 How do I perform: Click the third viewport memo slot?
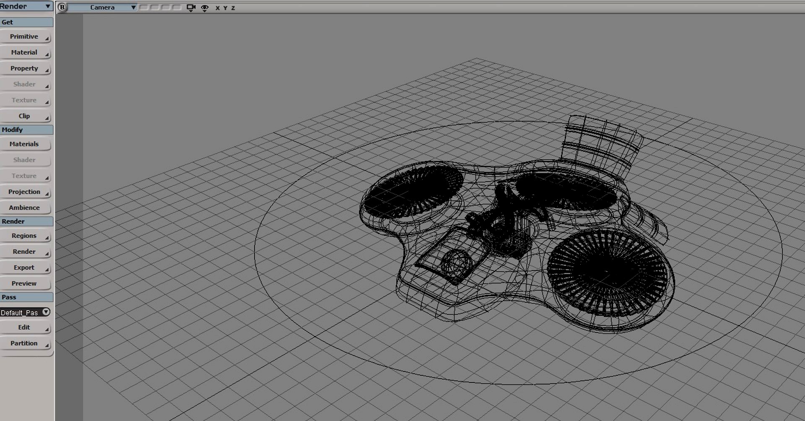pos(166,8)
